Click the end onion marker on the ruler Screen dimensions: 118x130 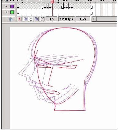click(x=59, y=1)
